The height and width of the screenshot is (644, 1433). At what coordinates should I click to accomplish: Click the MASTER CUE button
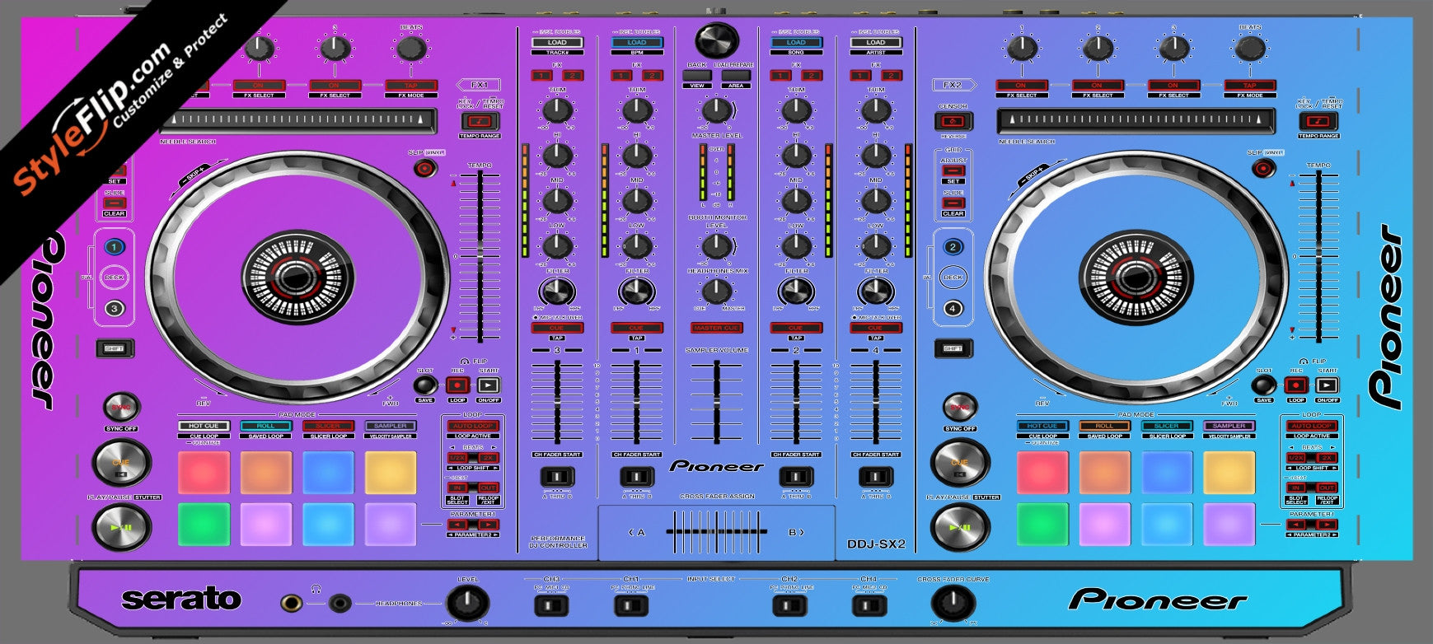pyautogui.click(x=717, y=328)
